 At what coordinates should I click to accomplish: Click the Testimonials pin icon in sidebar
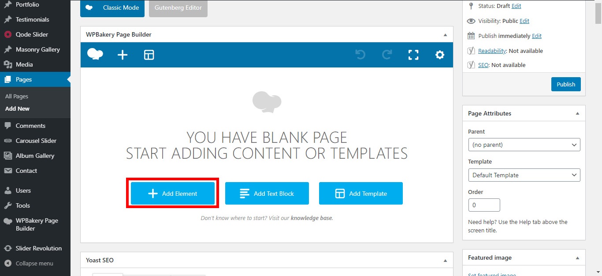pyautogui.click(x=7, y=19)
